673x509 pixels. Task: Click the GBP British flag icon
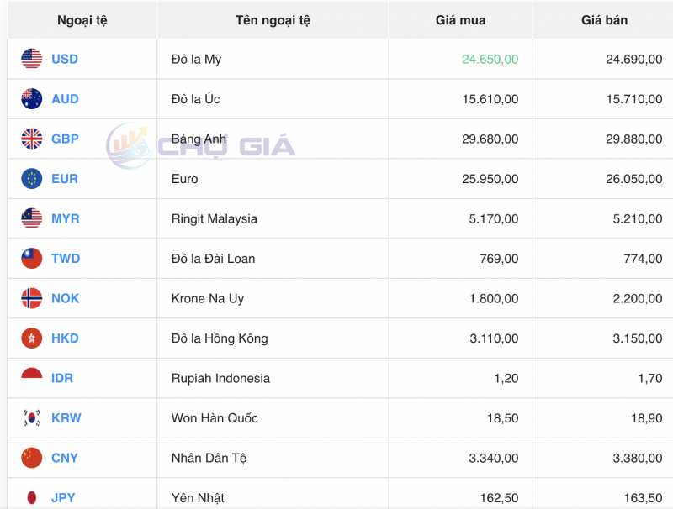pos(30,139)
